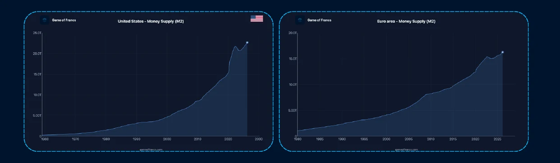Click the 1985 year label on Euro chart

[x=320, y=140]
